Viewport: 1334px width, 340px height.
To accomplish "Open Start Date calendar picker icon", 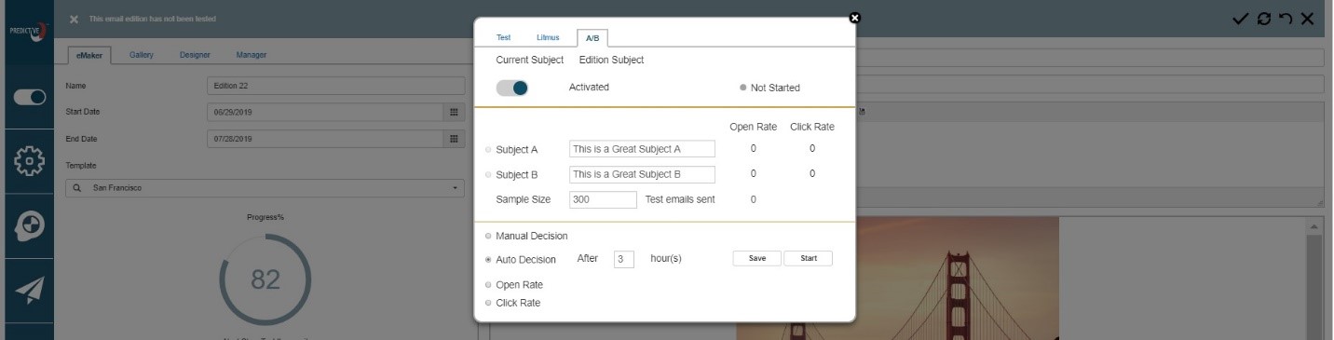I will (454, 113).
